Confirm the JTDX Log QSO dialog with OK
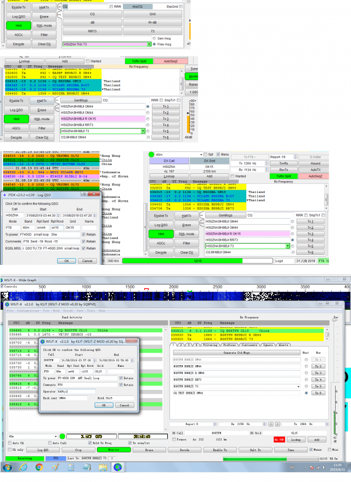 (x=67, y=260)
